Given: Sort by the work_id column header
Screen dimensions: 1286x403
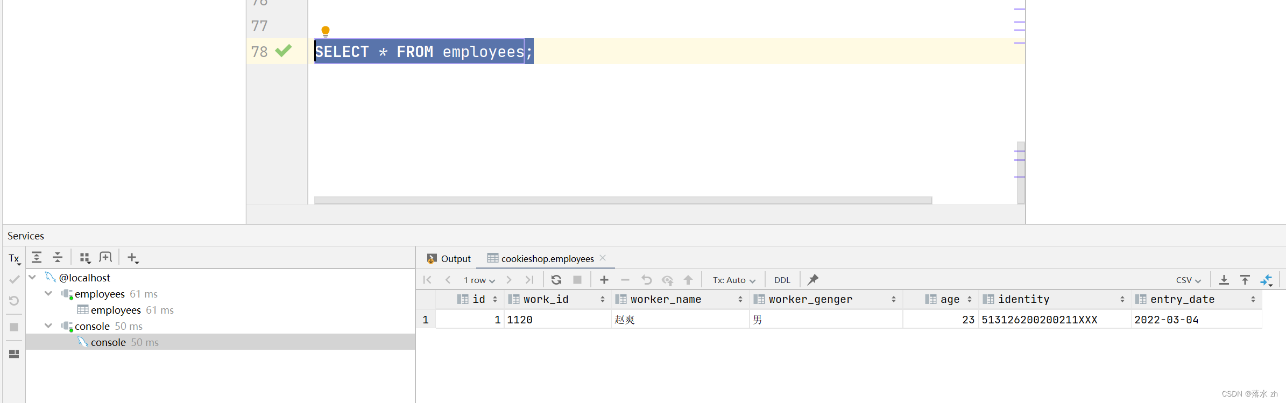Looking at the screenshot, I should point(557,300).
